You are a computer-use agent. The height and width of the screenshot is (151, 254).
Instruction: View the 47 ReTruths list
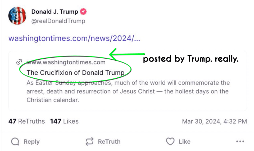[27, 121]
